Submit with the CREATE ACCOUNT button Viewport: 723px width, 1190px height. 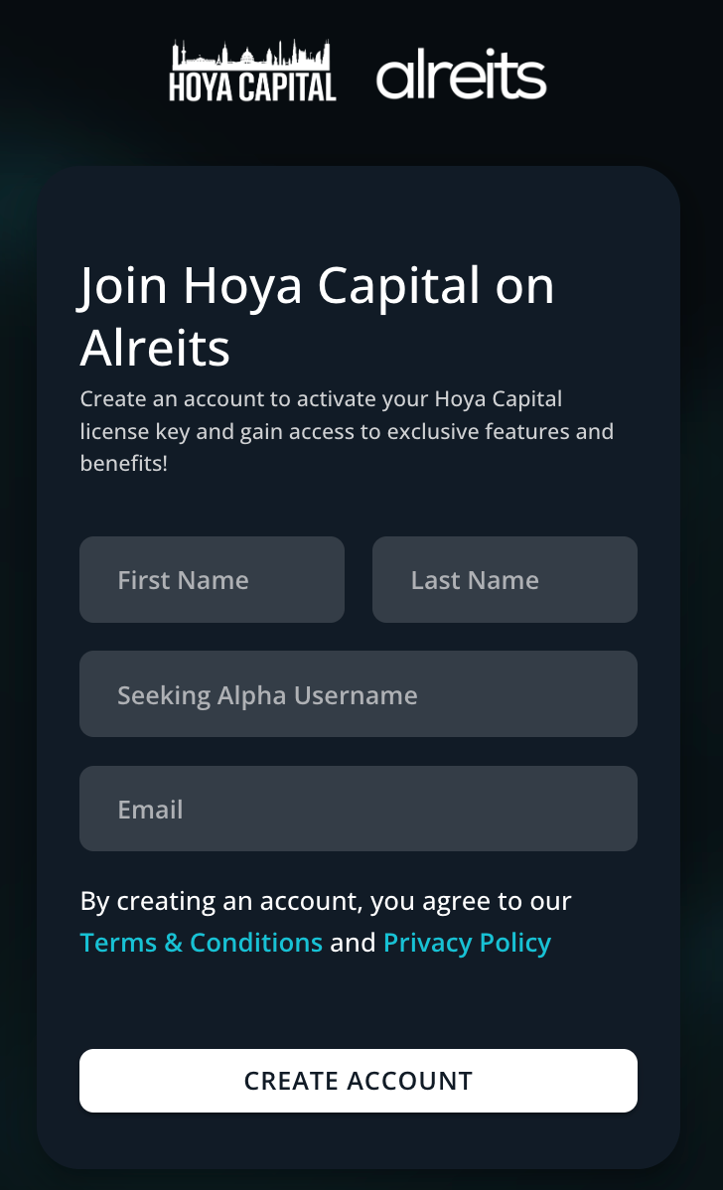[x=359, y=1081]
